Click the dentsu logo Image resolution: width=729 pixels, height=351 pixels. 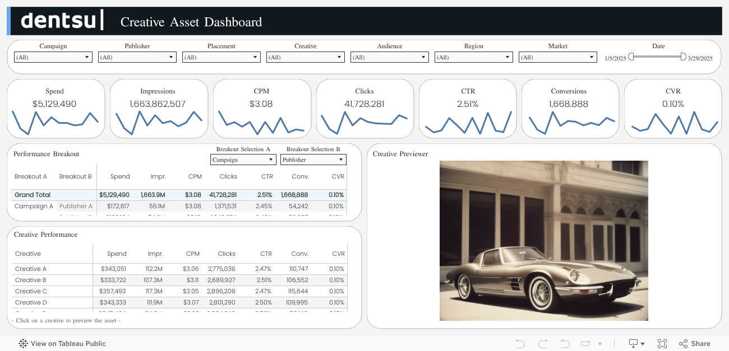click(62, 21)
